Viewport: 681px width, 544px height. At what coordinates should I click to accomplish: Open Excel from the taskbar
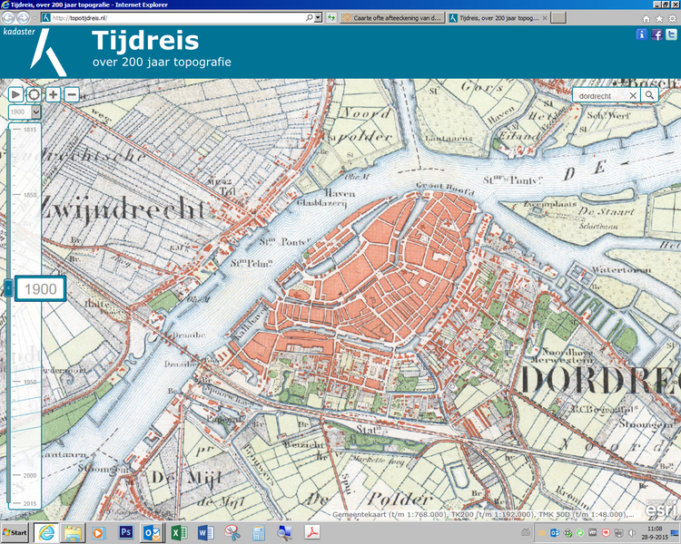tap(179, 532)
